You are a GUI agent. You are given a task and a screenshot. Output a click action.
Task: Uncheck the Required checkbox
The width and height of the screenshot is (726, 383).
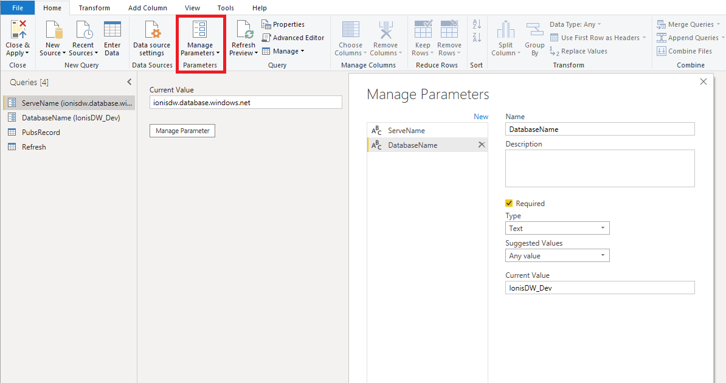pos(509,203)
